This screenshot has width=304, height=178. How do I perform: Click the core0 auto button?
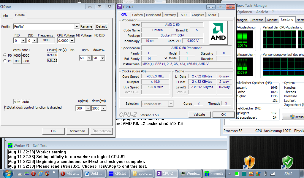[x=17, y=102]
